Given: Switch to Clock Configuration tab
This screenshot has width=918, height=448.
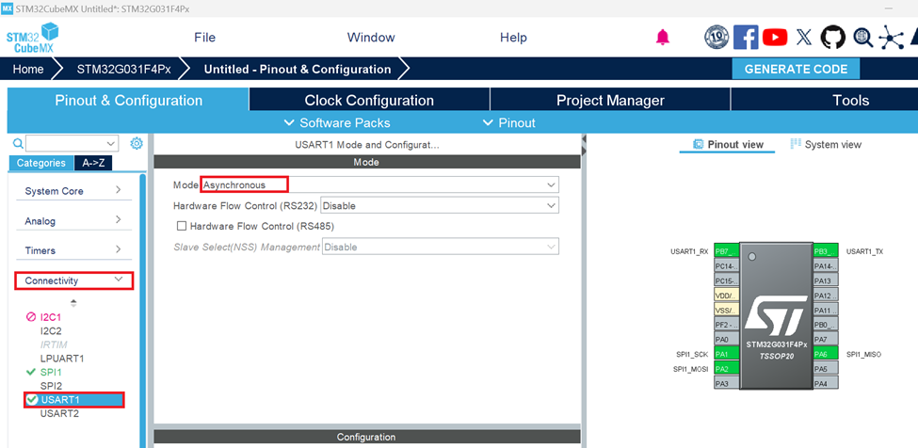Looking at the screenshot, I should tap(369, 100).
